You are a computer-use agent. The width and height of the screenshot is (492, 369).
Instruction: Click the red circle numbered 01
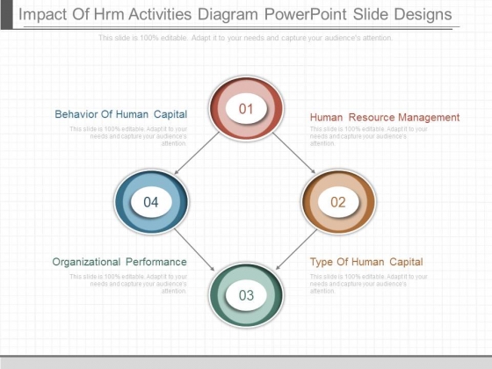[x=246, y=109]
